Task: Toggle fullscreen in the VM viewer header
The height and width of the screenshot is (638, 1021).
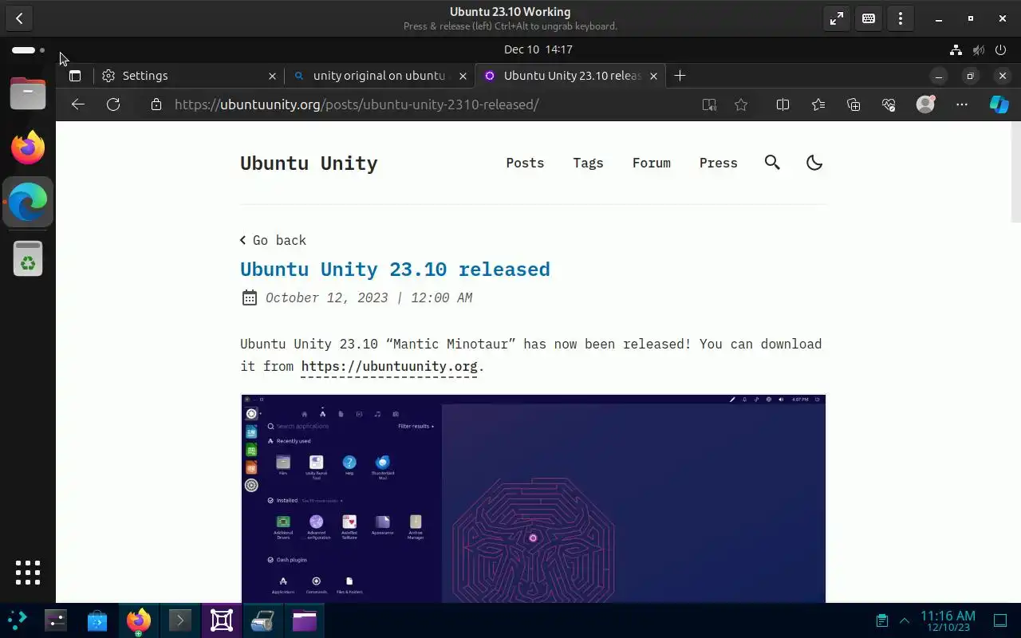Action: tap(837, 18)
